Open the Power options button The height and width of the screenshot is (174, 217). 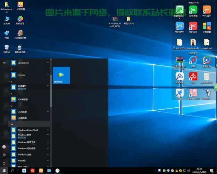pos(4,163)
